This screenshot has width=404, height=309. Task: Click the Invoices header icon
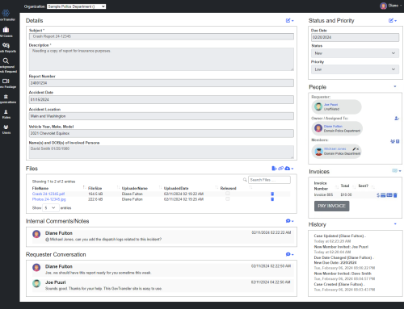pyautogui.click(x=394, y=171)
